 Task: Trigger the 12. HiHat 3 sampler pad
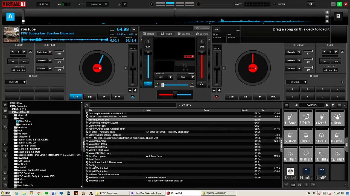tap(337, 154)
